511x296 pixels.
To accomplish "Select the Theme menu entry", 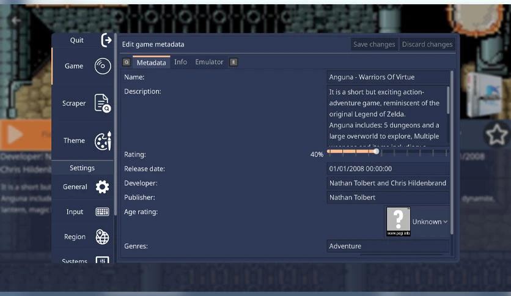I will pyautogui.click(x=83, y=141).
